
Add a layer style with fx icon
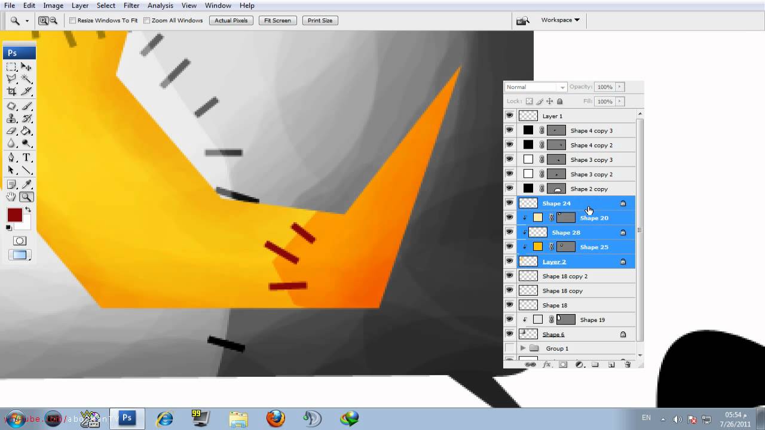click(546, 364)
